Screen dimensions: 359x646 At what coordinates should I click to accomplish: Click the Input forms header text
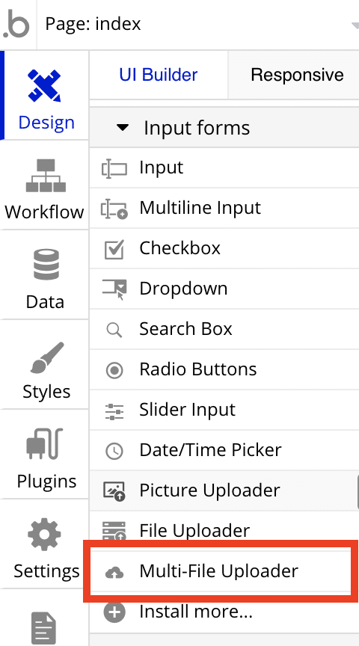(x=197, y=128)
